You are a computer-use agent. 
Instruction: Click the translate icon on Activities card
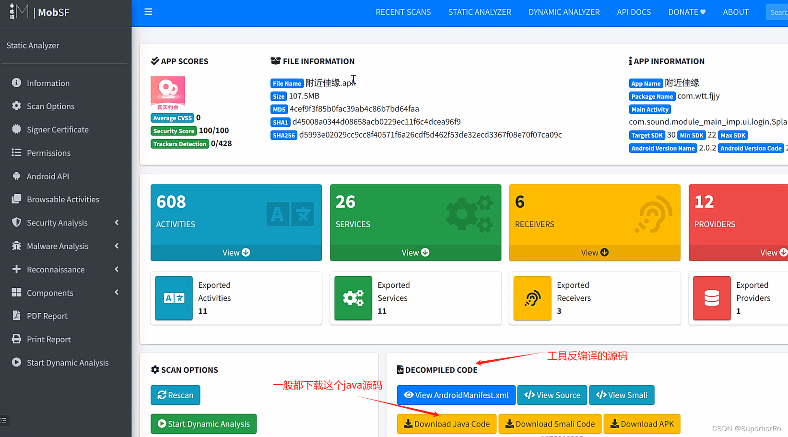tap(290, 214)
